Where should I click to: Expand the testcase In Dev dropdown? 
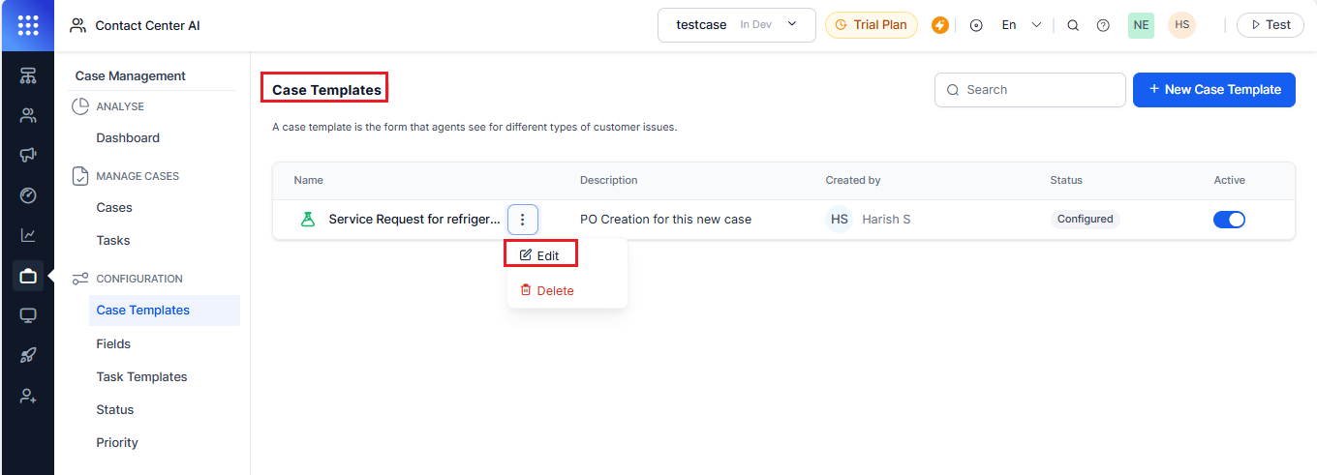click(737, 25)
